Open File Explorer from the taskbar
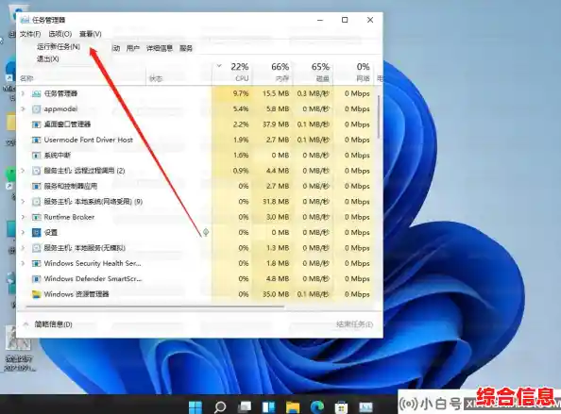The width and height of the screenshot is (561, 414). tap(293, 406)
